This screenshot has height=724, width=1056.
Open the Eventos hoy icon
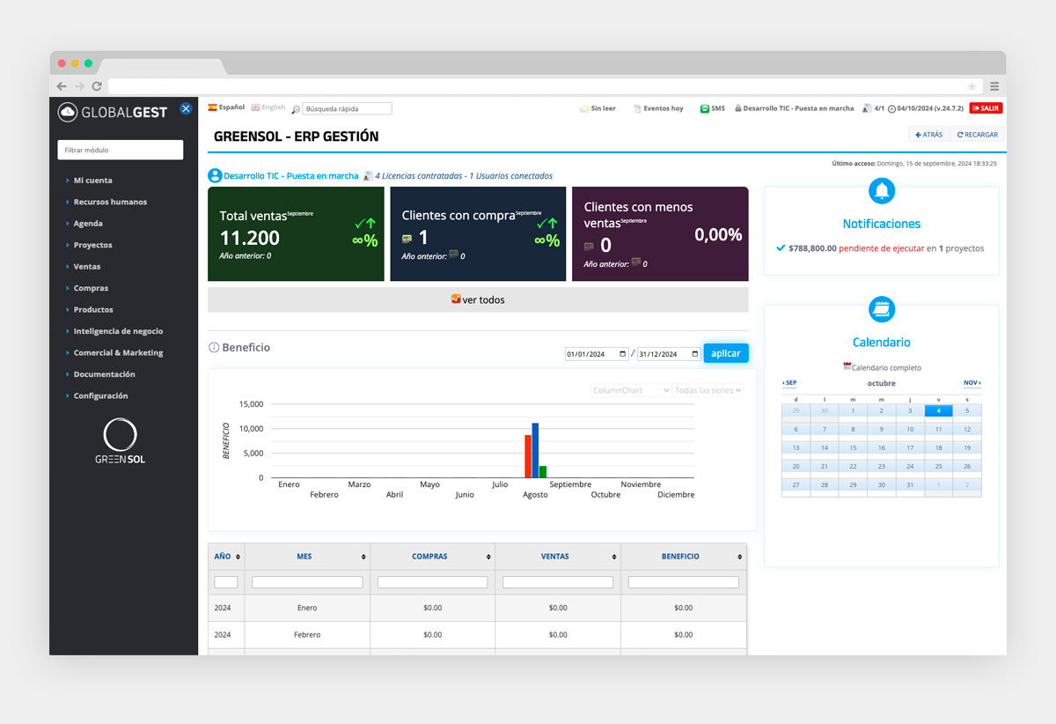637,109
